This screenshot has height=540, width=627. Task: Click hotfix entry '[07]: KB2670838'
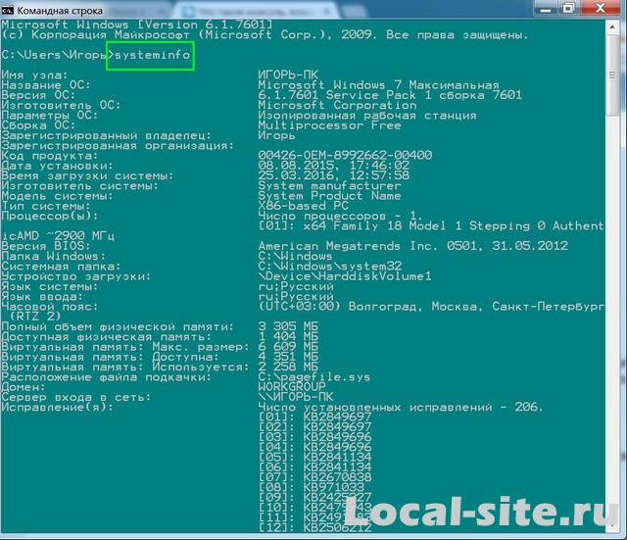click(x=314, y=477)
